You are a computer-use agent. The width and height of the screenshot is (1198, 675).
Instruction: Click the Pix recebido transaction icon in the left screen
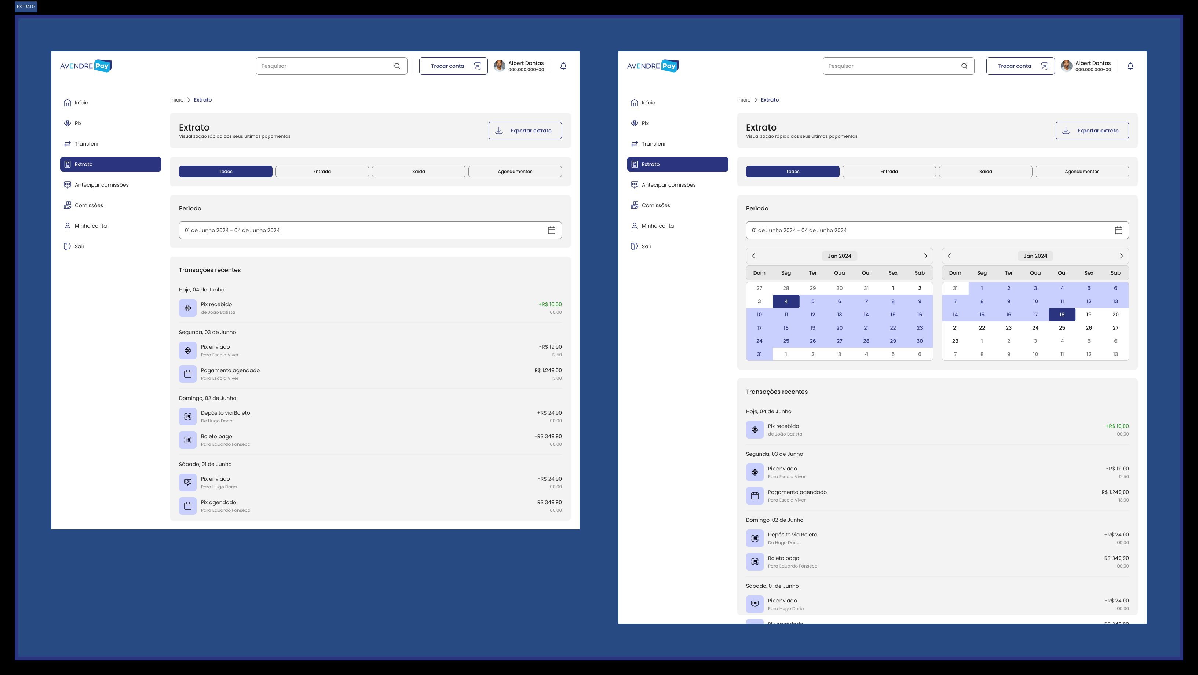tap(188, 308)
